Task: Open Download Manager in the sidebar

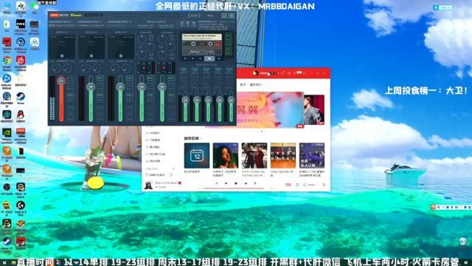Action: point(153,140)
